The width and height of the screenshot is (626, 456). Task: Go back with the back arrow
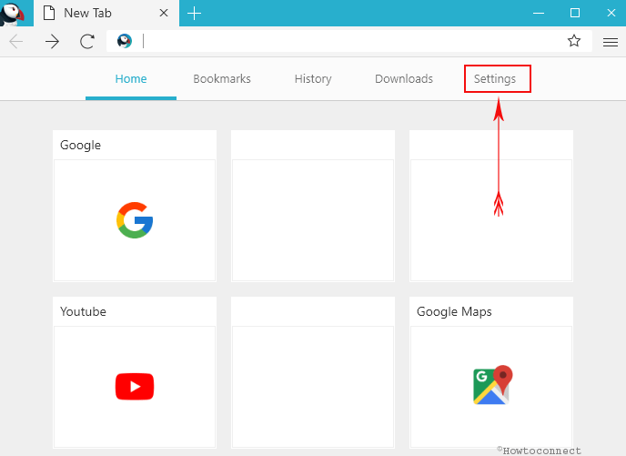pos(16,41)
